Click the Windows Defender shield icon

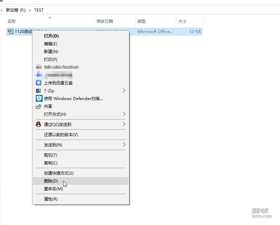[39, 98]
